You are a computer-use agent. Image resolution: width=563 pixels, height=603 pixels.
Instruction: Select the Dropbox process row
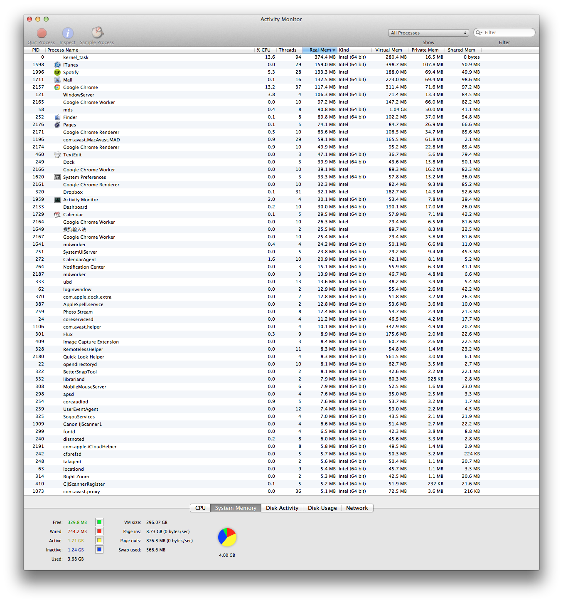[x=282, y=192]
